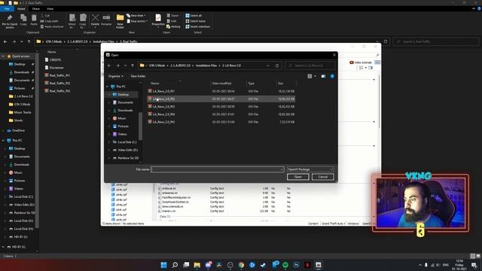Click Installation Files in dialog breadcrumb

pos(206,65)
